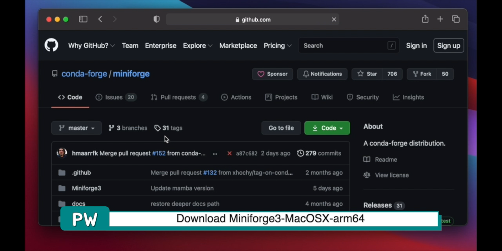
Task: Open pull request #152 link
Action: (159, 153)
